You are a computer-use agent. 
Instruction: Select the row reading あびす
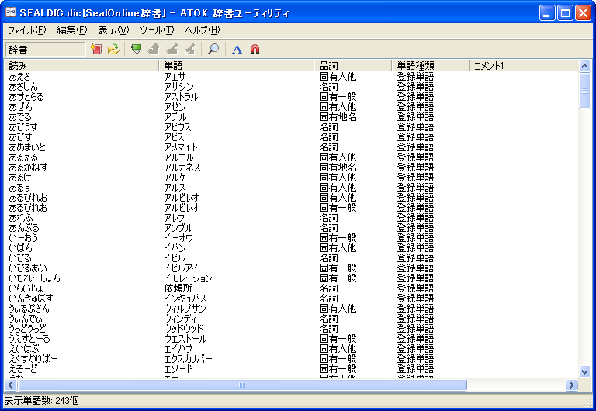20,137
